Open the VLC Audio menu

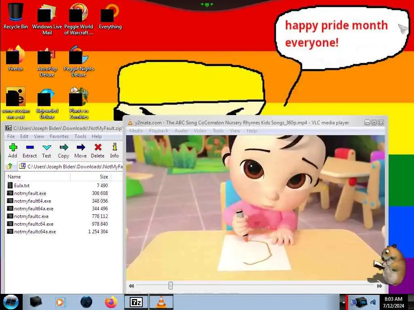(181, 130)
